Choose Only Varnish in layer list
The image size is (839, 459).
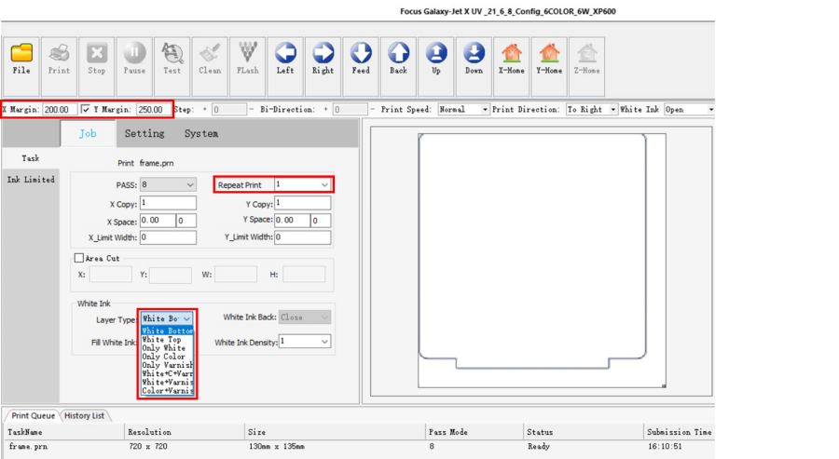coord(167,365)
